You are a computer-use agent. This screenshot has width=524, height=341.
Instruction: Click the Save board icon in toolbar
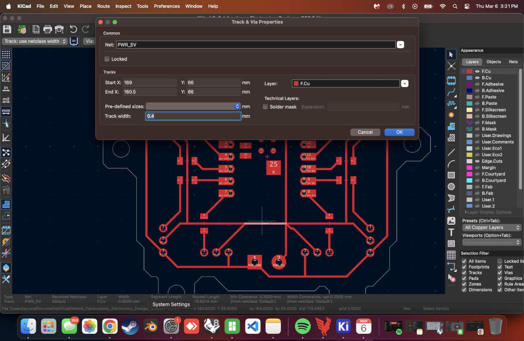(x=7, y=30)
